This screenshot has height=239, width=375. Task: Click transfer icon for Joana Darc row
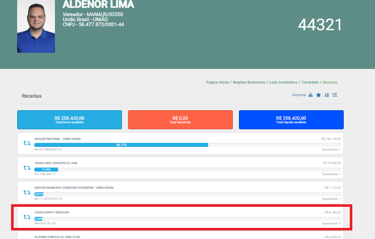point(27,168)
